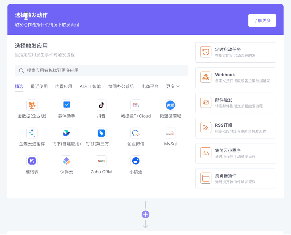The height and width of the screenshot is (235, 291).
Task: Choose the 邮件触发 trigger title
Action: 224,100
